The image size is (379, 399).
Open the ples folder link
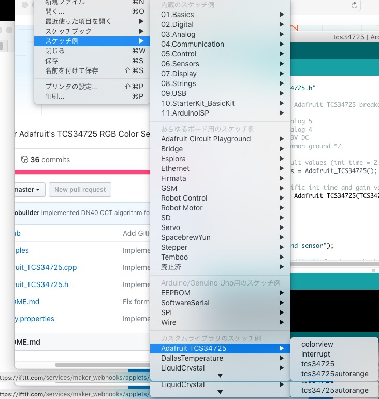point(22,250)
